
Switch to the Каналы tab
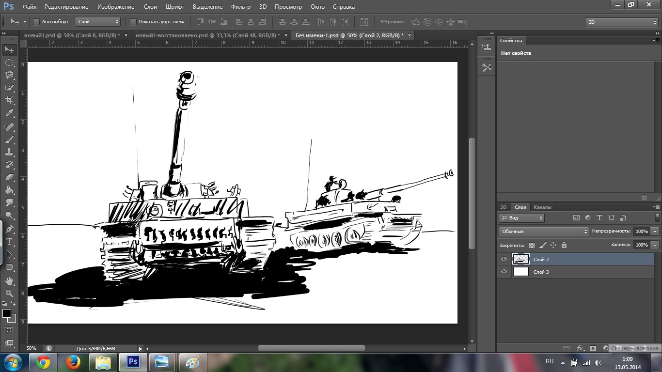click(x=542, y=207)
